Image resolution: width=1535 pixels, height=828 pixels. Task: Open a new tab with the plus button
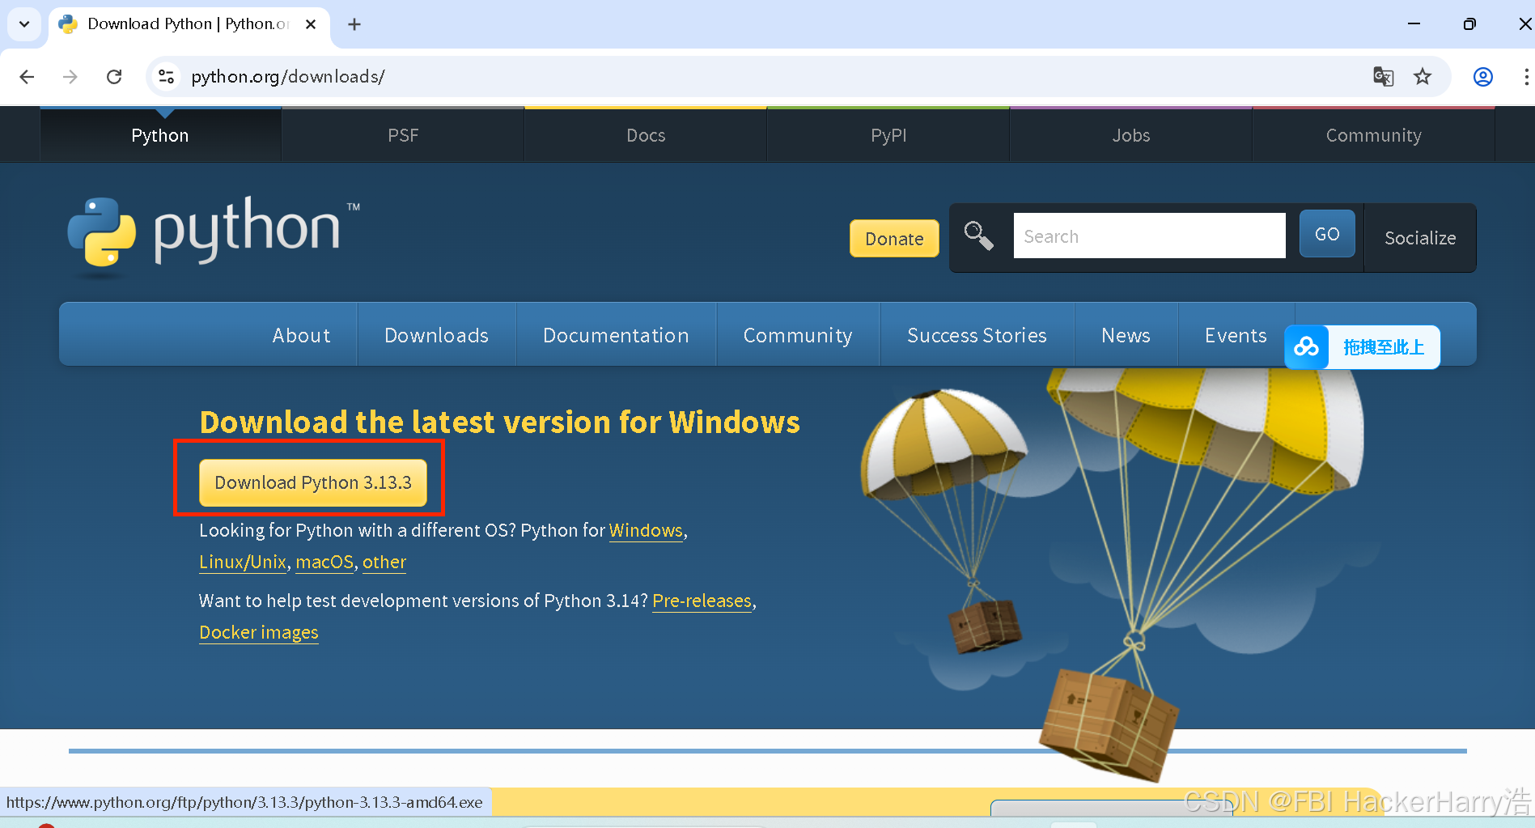[354, 24]
